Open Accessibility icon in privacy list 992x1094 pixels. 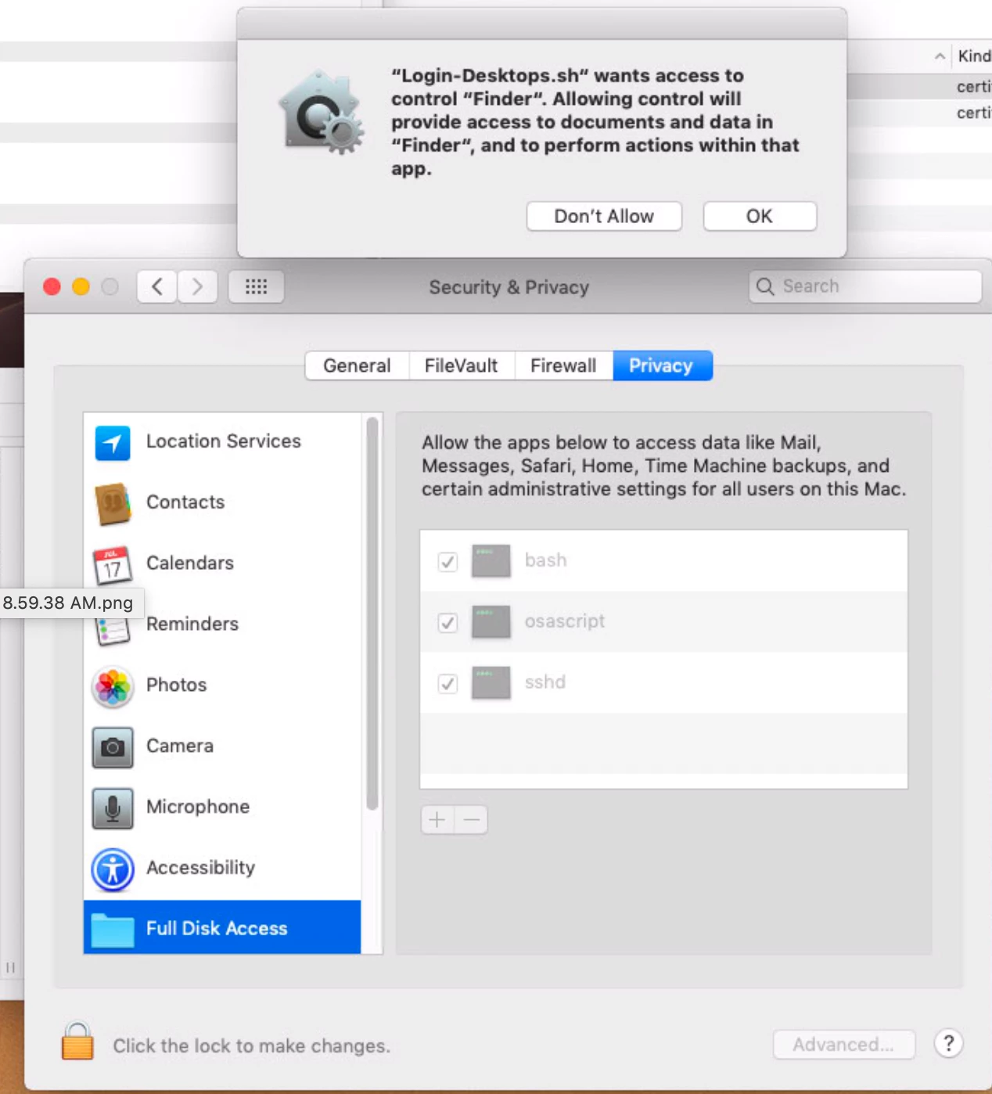pos(113,869)
